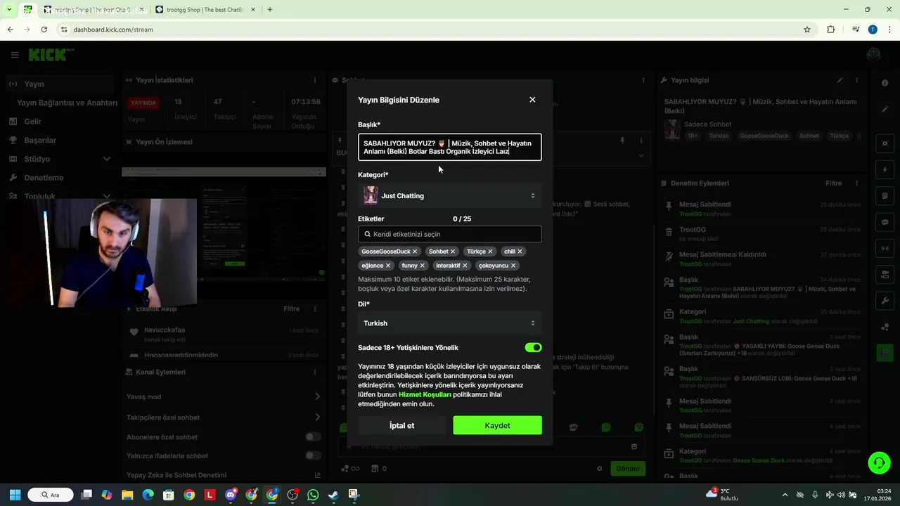The height and width of the screenshot is (506, 900).
Task: Open Yayın İstatistikleri panel options menu
Action: (315, 81)
